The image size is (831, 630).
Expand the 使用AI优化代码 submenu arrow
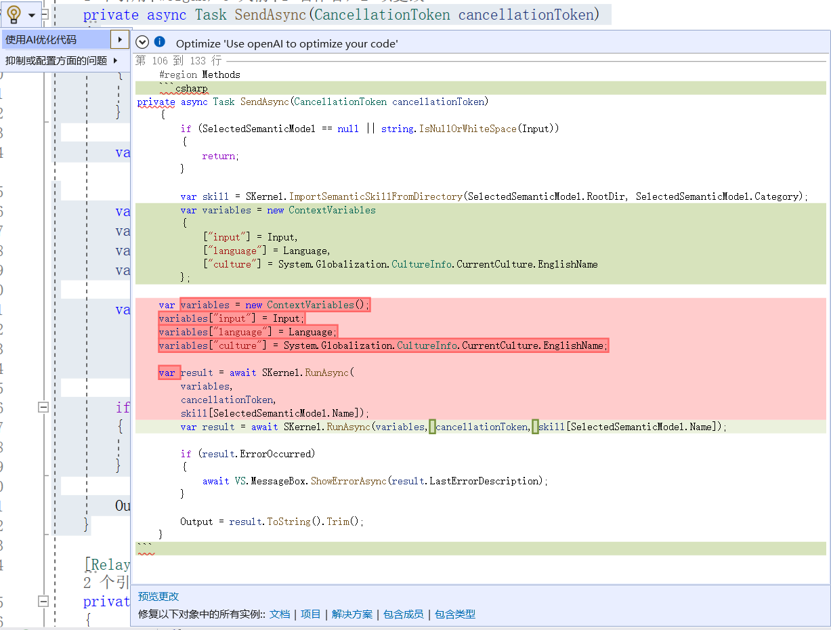tap(120, 40)
